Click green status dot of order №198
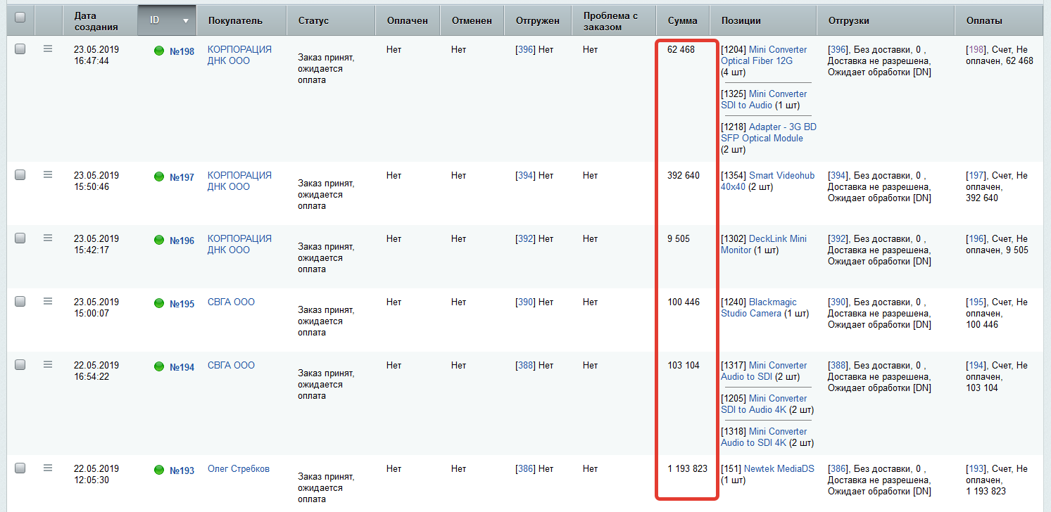The height and width of the screenshot is (512, 1051). tap(159, 51)
